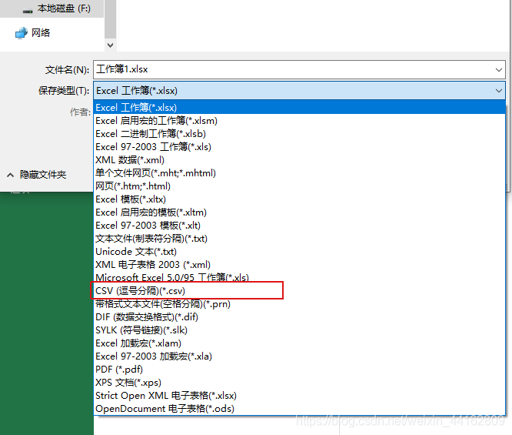Select Excel 97-2003 加载宏(*.xla) type

299,356
